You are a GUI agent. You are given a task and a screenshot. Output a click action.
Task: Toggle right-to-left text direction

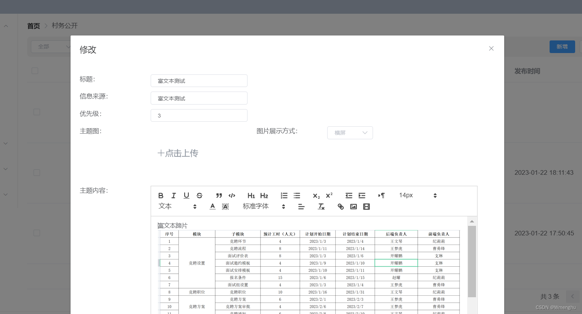coord(381,195)
